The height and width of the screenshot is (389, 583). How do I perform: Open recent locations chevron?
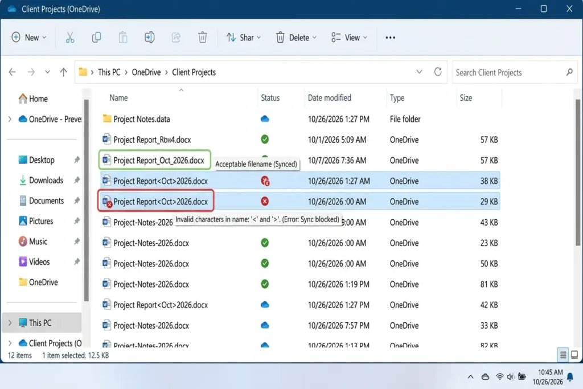(x=47, y=72)
